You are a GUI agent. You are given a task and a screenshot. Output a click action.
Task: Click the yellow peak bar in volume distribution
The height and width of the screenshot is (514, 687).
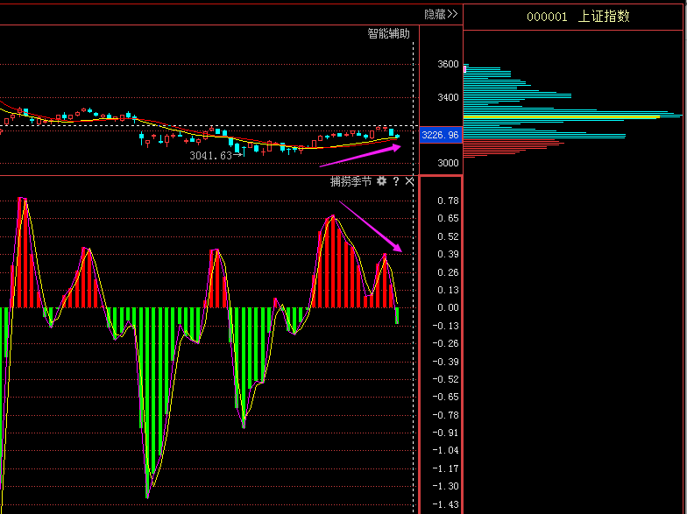(561, 116)
